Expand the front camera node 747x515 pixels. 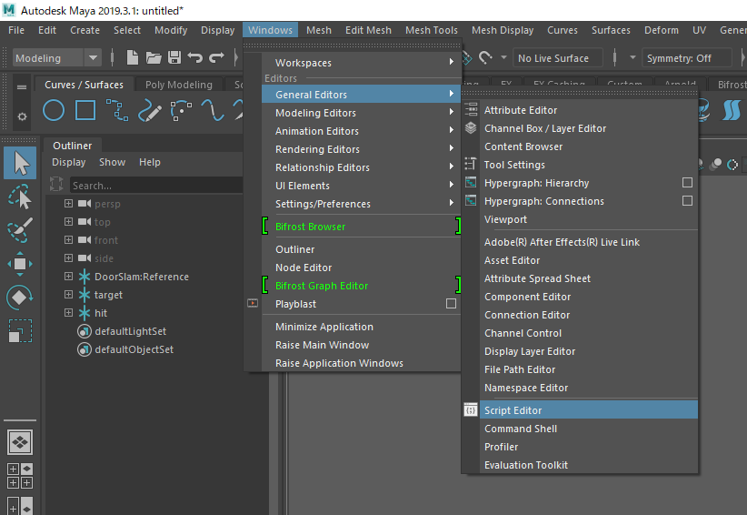coord(68,240)
